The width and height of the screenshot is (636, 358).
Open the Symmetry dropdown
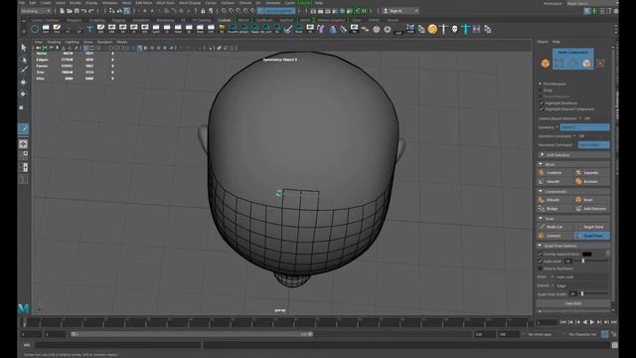point(584,127)
